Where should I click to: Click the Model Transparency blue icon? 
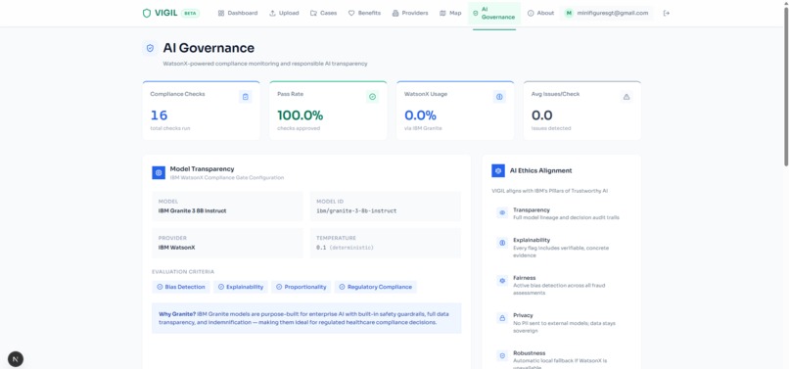tap(159, 172)
